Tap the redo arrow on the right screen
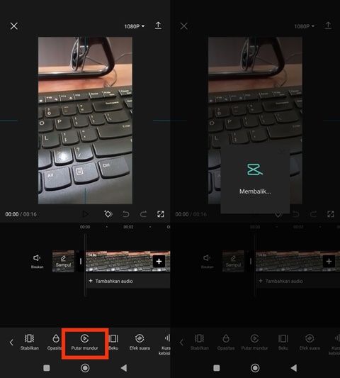The height and width of the screenshot is (378, 340). point(313,214)
